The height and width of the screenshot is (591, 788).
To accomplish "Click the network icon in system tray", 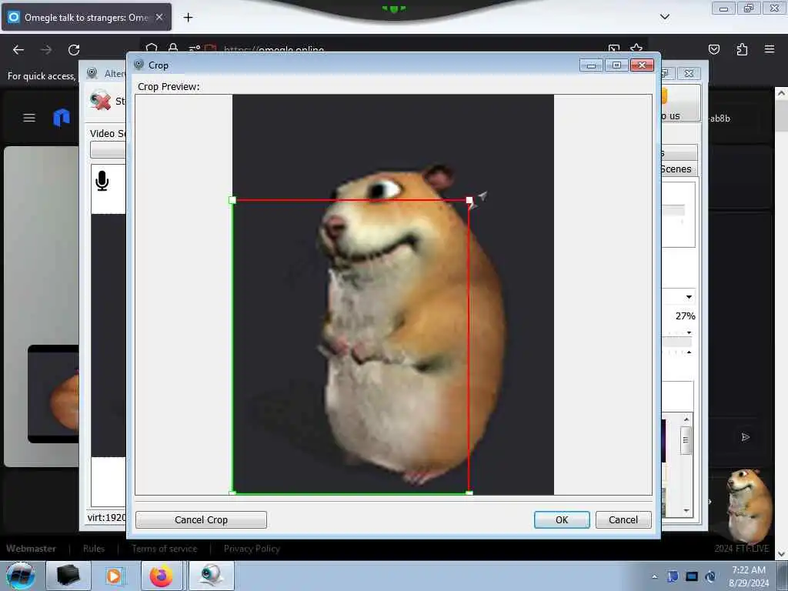I will 692,576.
